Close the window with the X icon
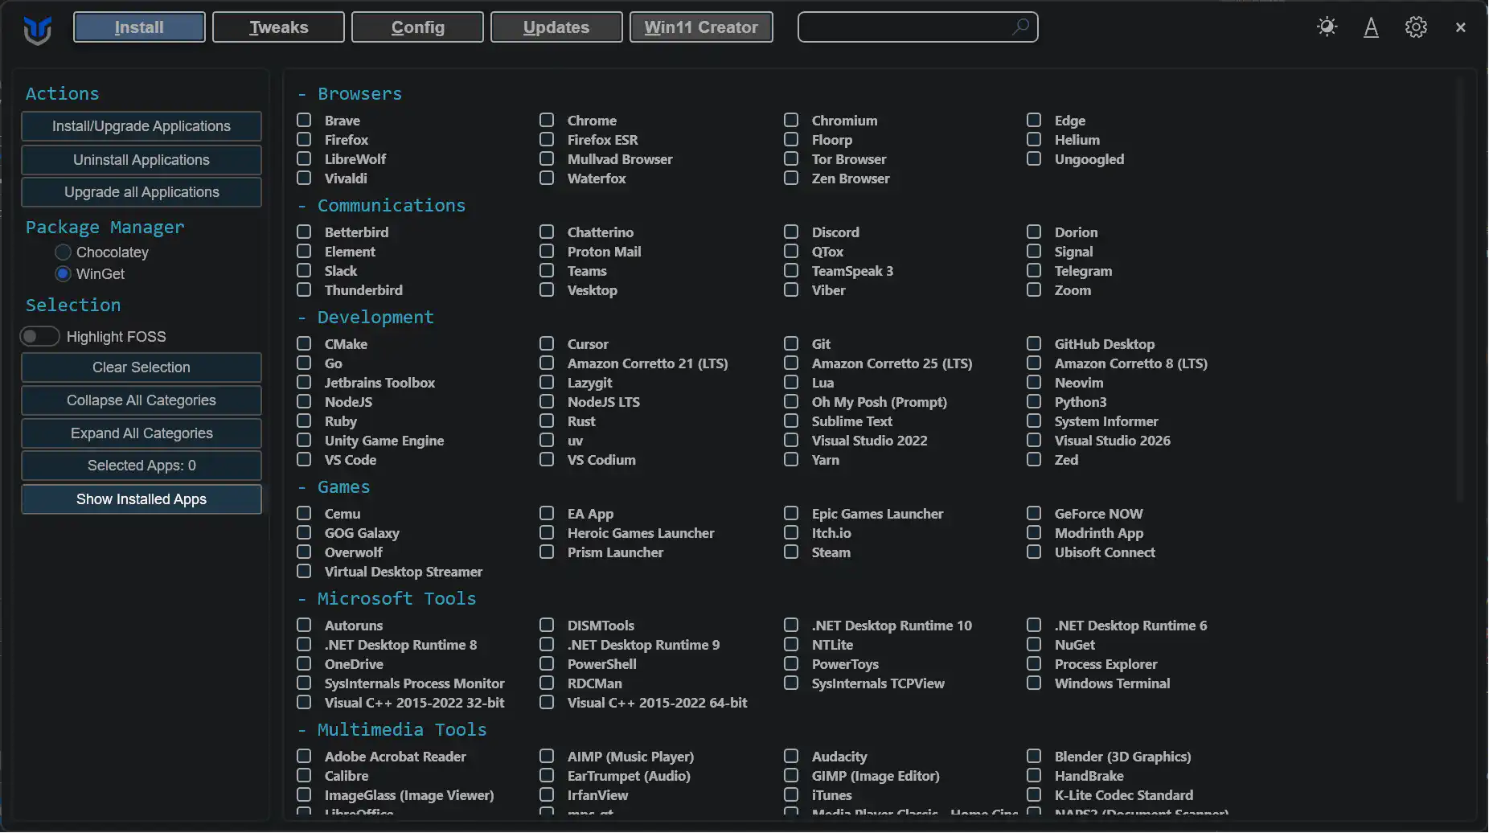Image resolution: width=1489 pixels, height=833 pixels. [x=1460, y=27]
